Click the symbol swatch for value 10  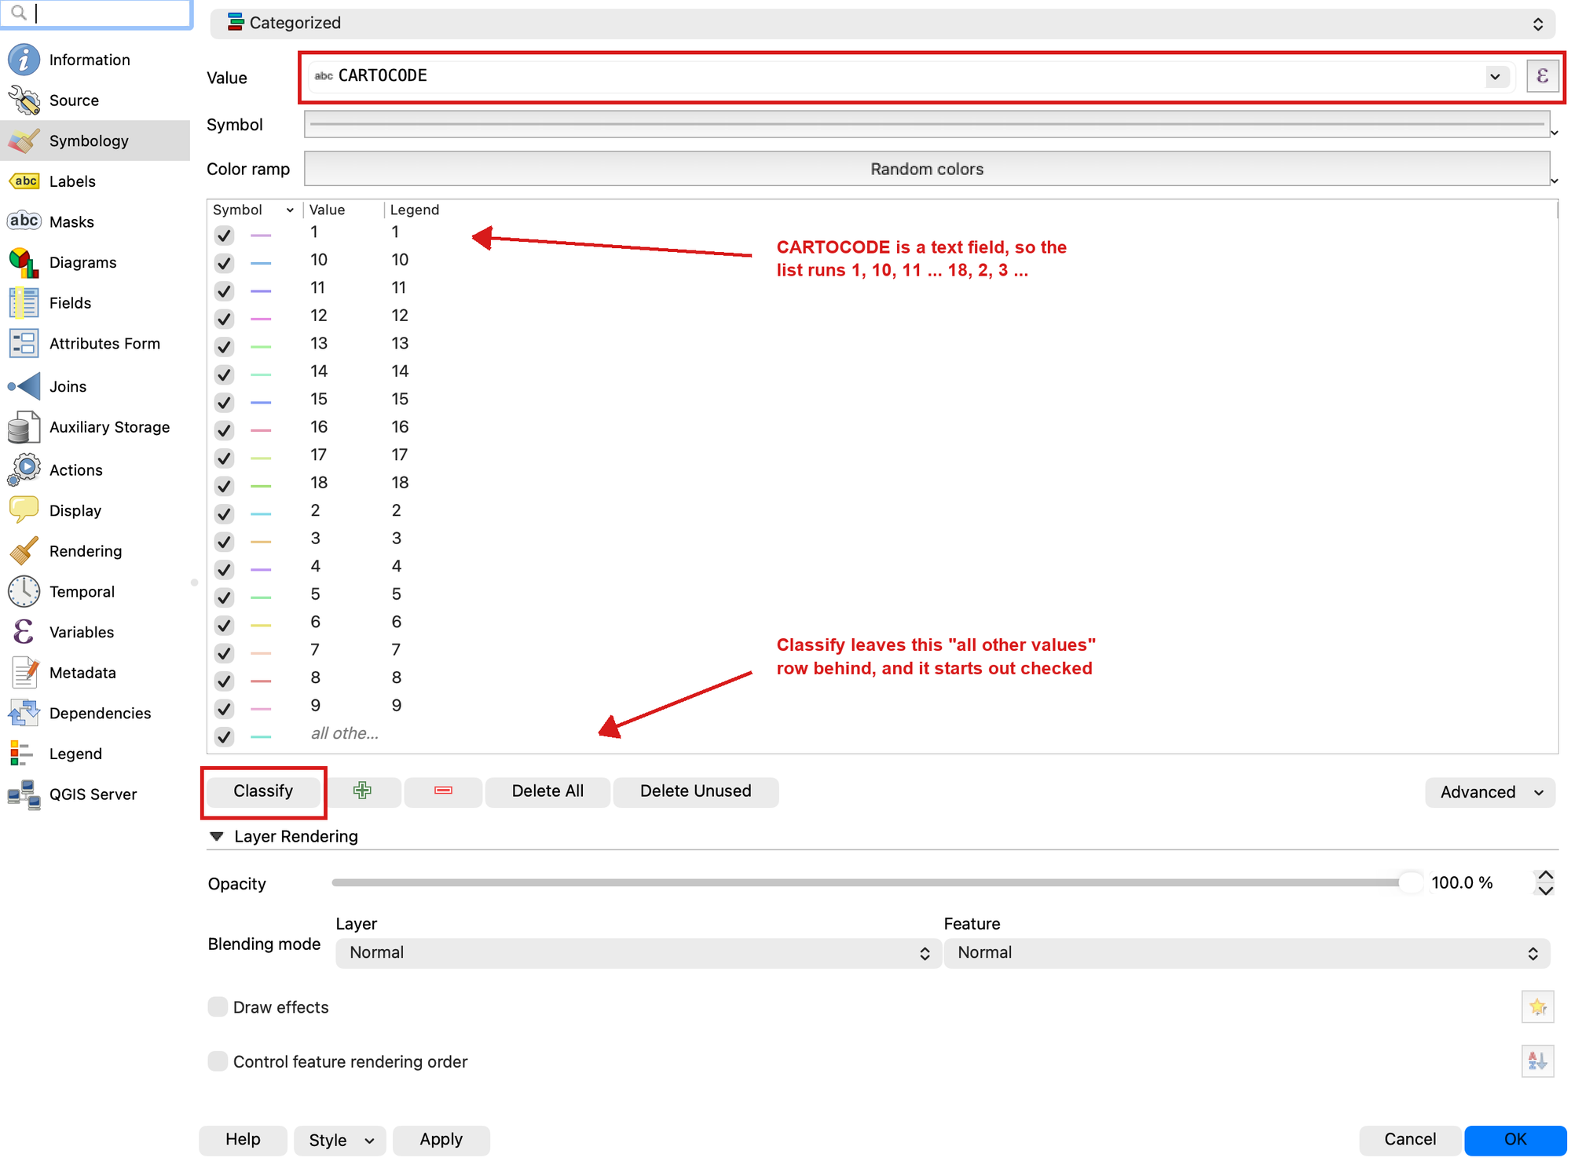(261, 263)
